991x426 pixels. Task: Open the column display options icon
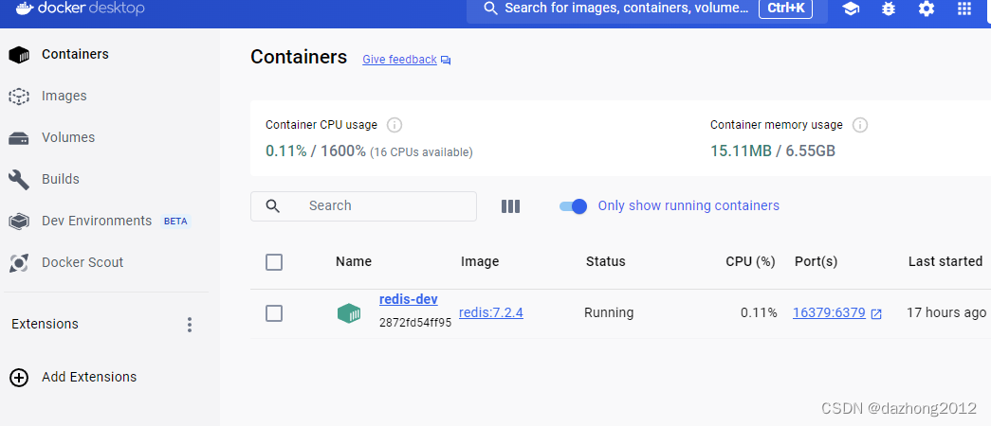[x=510, y=206]
